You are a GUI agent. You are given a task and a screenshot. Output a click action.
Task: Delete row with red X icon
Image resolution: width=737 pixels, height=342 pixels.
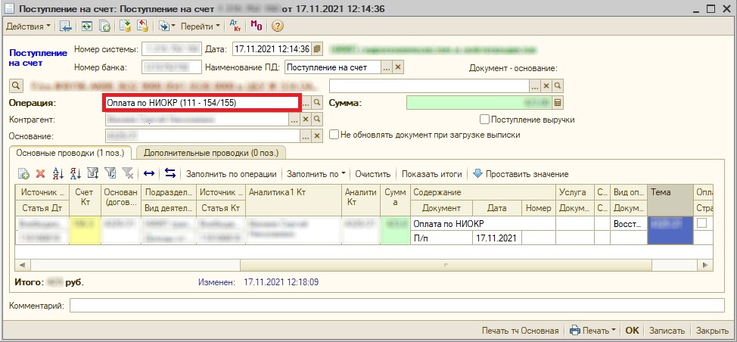click(41, 174)
